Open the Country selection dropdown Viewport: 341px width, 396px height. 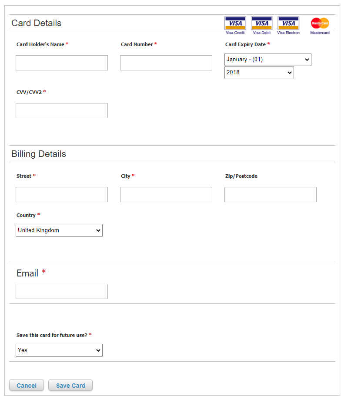[59, 230]
